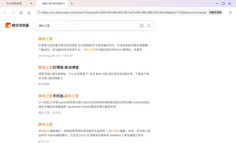Close the 打开新标签 tab
The width and height of the screenshot is (236, 143).
pyautogui.click(x=31, y=3)
